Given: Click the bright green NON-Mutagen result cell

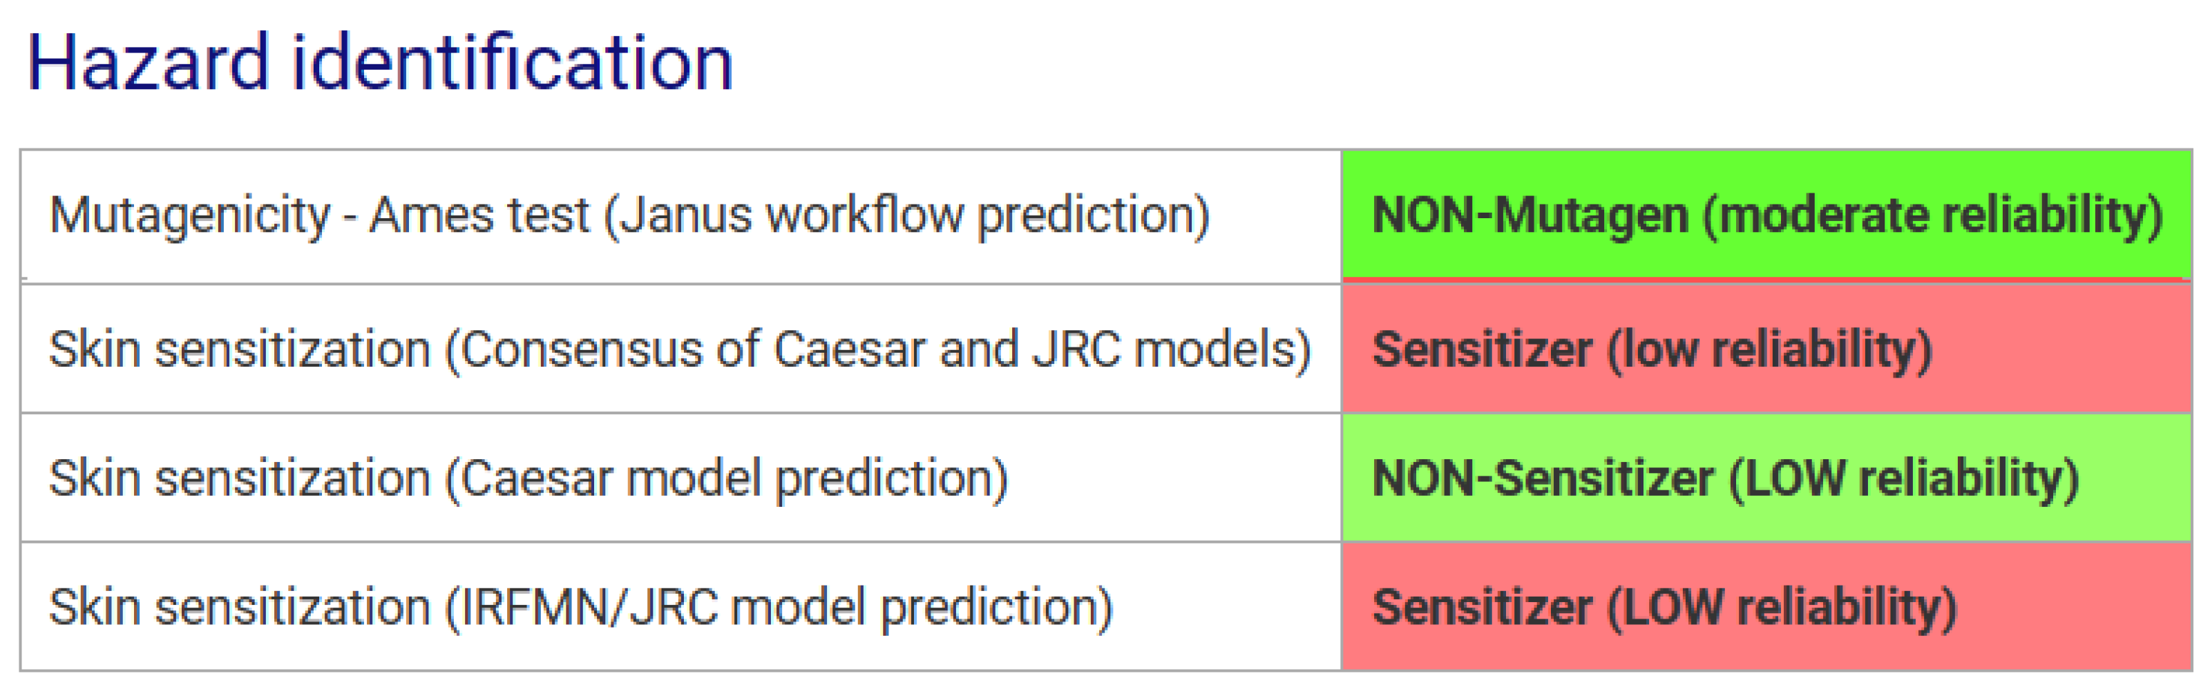Looking at the screenshot, I should 1766,214.
